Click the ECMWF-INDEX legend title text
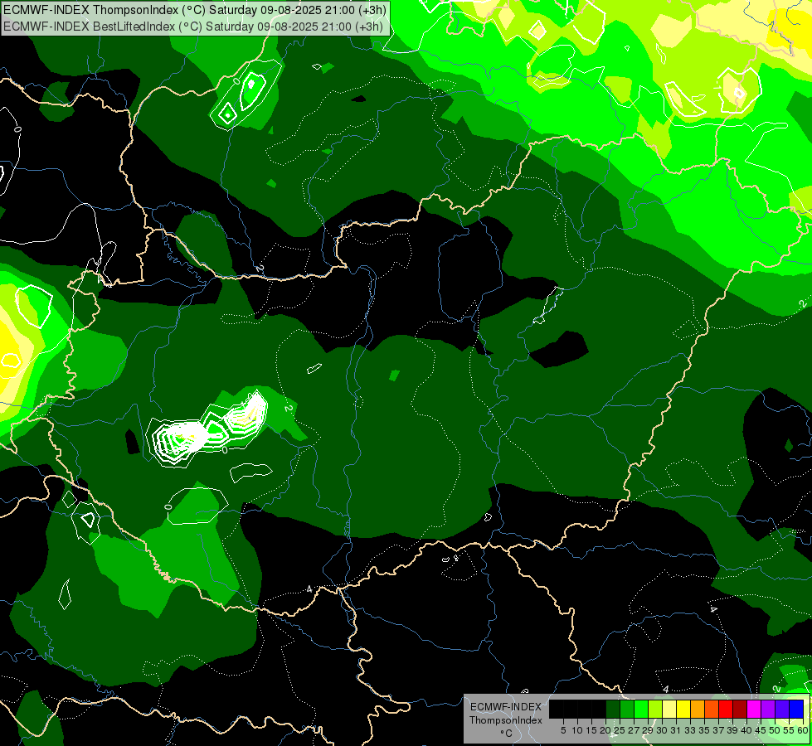The width and height of the screenshot is (812, 746). click(x=506, y=707)
